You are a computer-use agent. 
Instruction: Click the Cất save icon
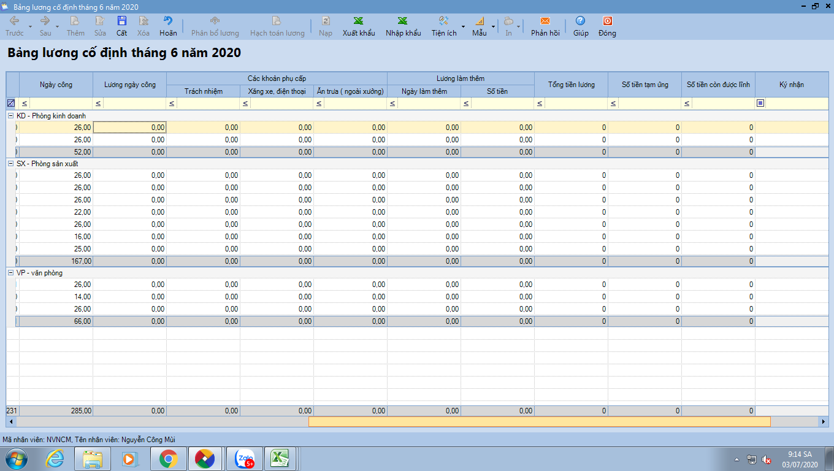121,21
